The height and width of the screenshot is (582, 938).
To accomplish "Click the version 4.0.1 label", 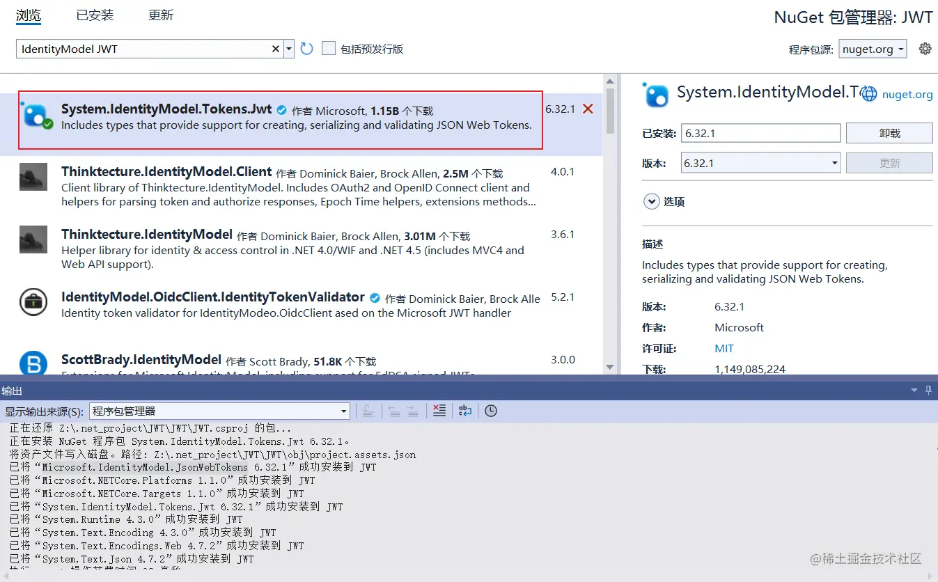I will click(x=563, y=171).
